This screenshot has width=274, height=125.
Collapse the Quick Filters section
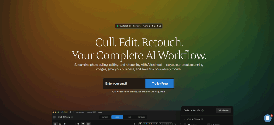[185, 119]
